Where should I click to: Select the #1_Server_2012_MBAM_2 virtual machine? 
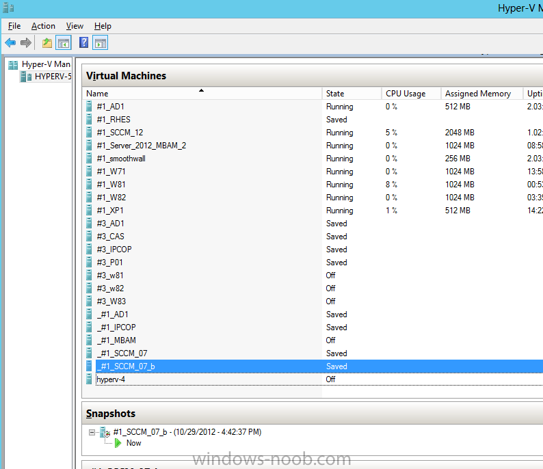142,146
